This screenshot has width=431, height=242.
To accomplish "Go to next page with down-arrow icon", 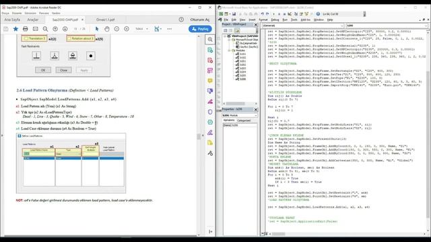I will pos(65,29).
